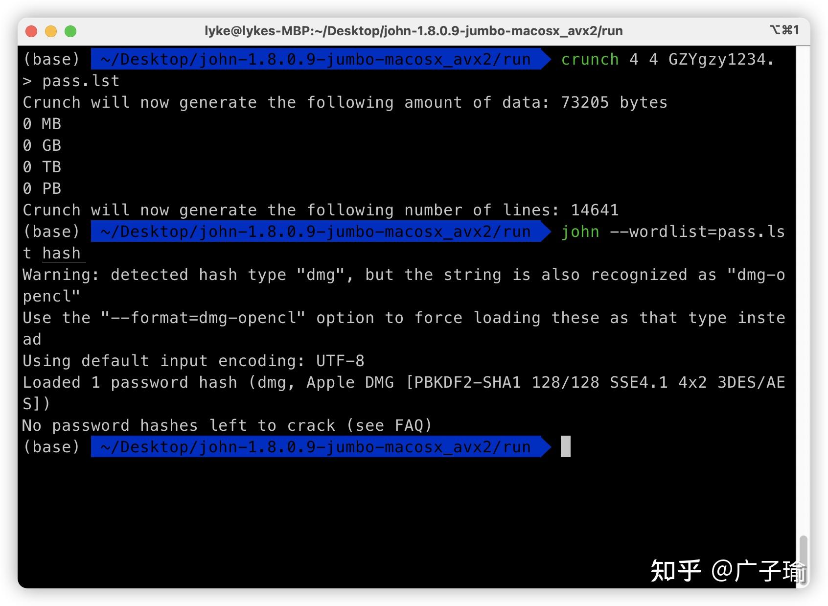Click the '0 GB' line

(42, 145)
